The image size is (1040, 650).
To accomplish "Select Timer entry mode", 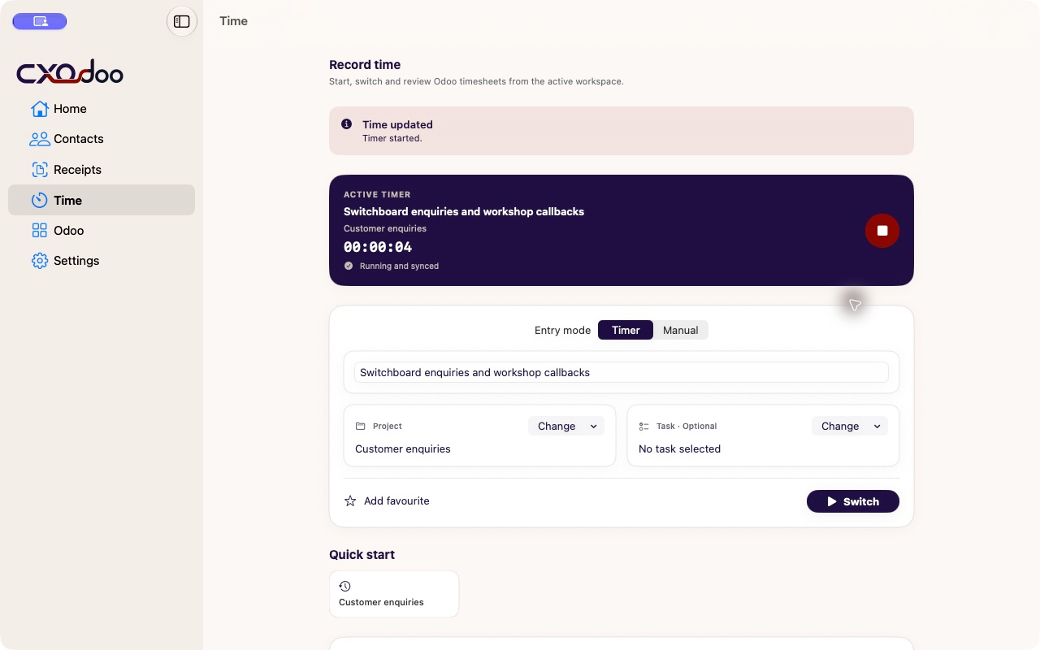I will (626, 330).
